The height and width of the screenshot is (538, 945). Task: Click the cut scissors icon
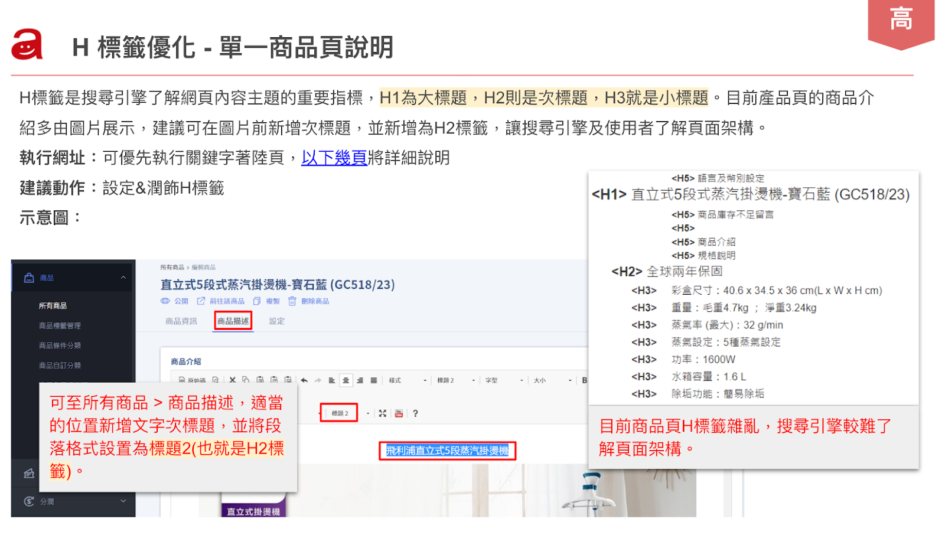[x=232, y=380]
